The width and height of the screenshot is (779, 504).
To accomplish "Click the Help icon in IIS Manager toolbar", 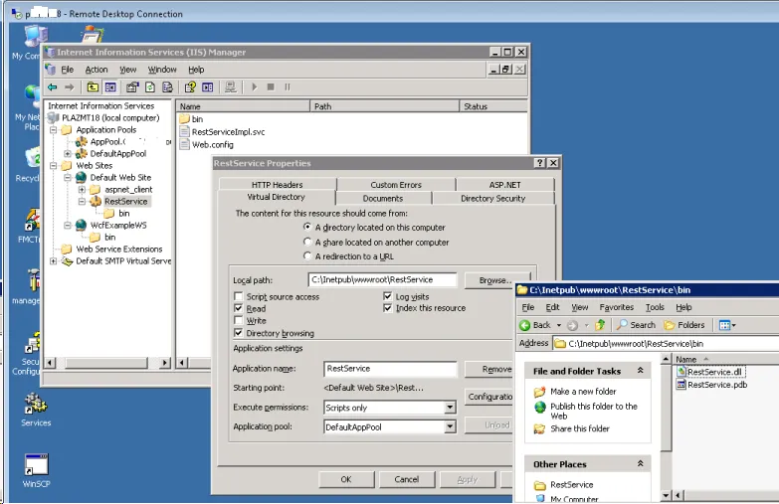I will coord(190,87).
